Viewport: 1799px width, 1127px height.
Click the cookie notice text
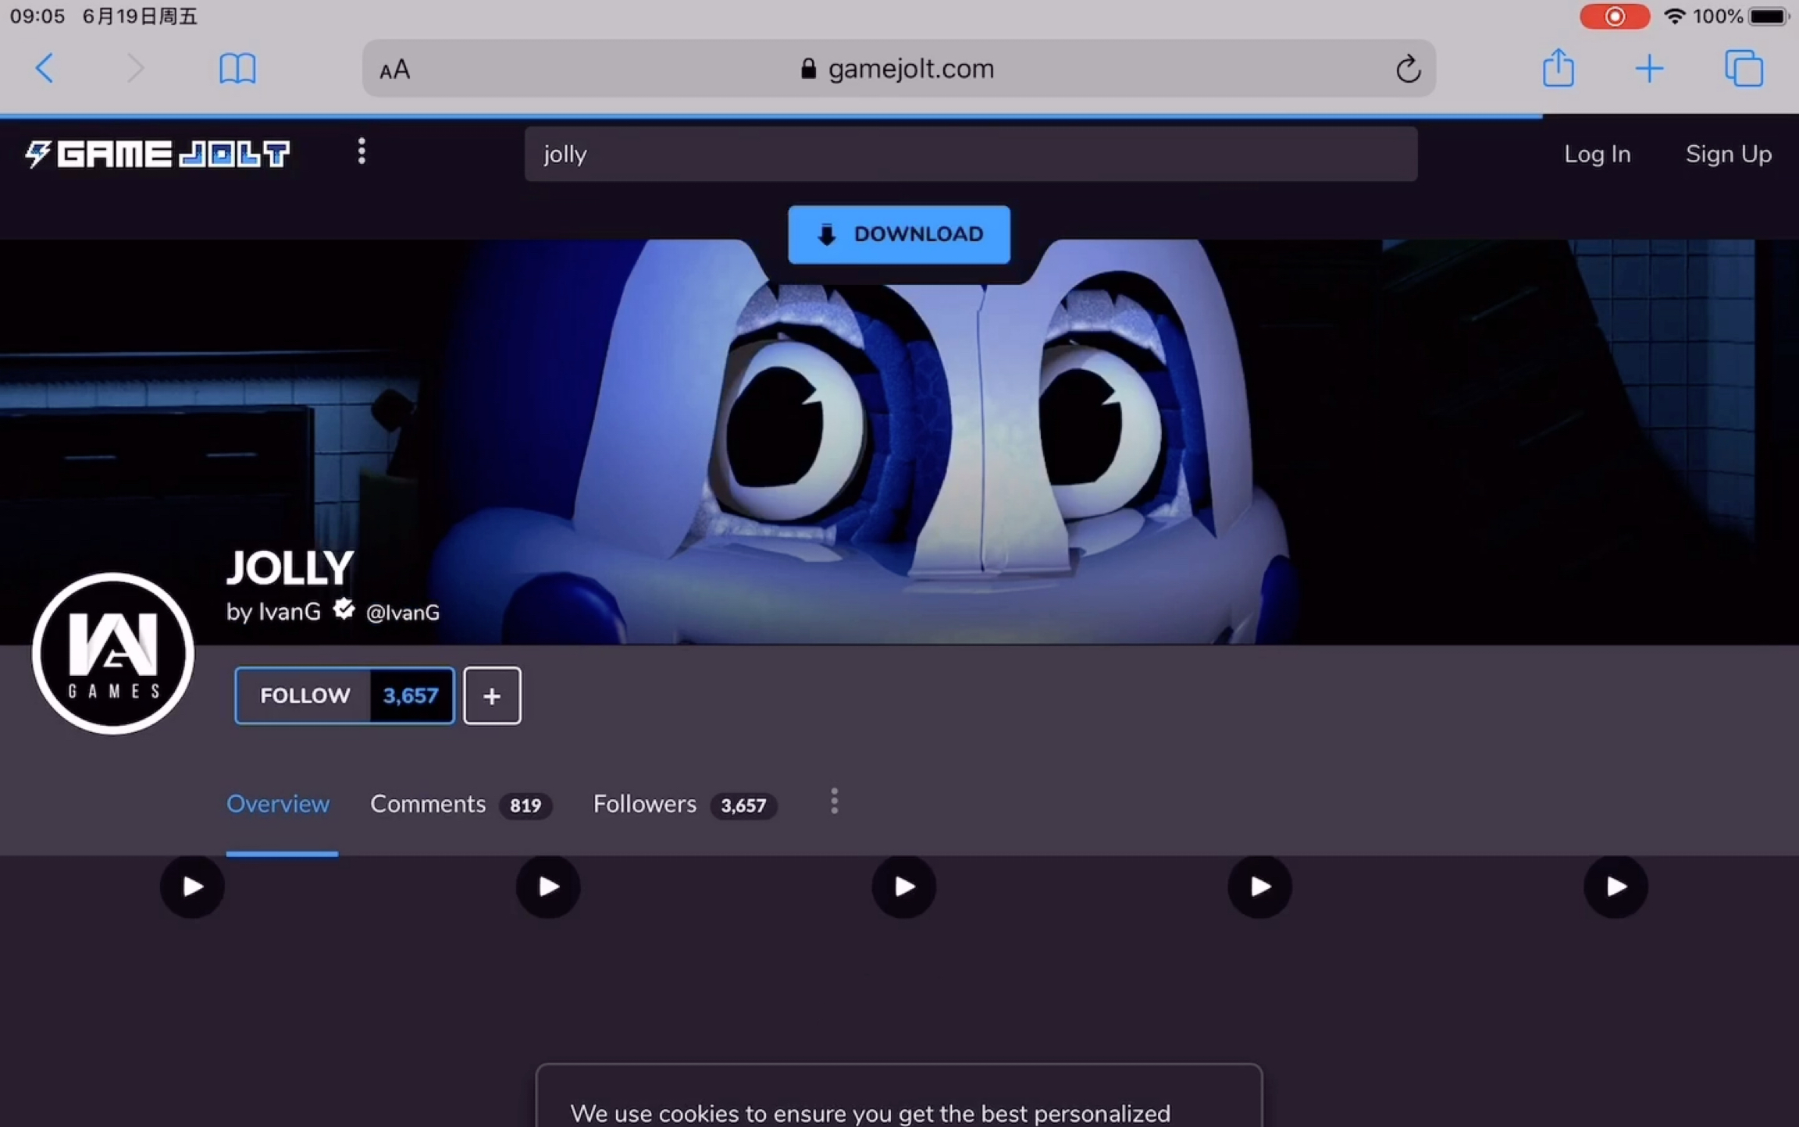pos(870,1113)
